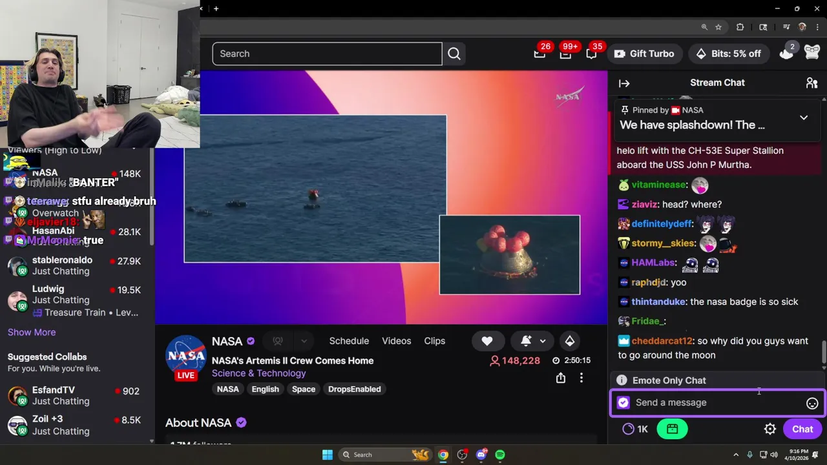
Task: Bookmark this page with the star icon
Action: coord(718,27)
